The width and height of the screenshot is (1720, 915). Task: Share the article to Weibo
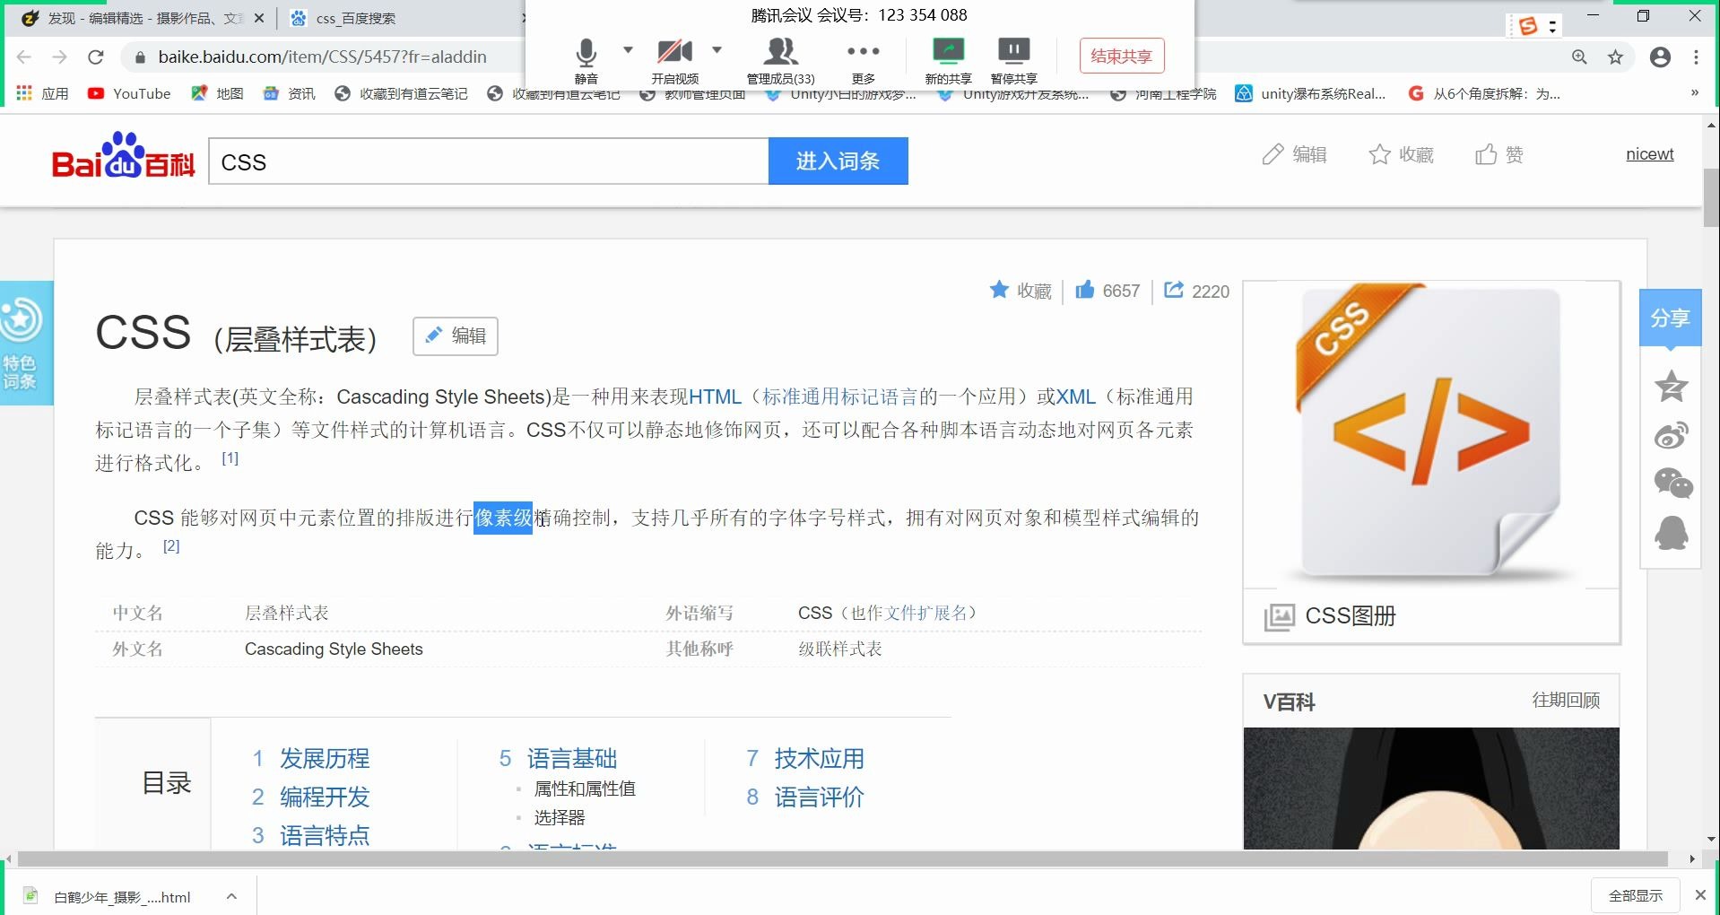point(1670,435)
